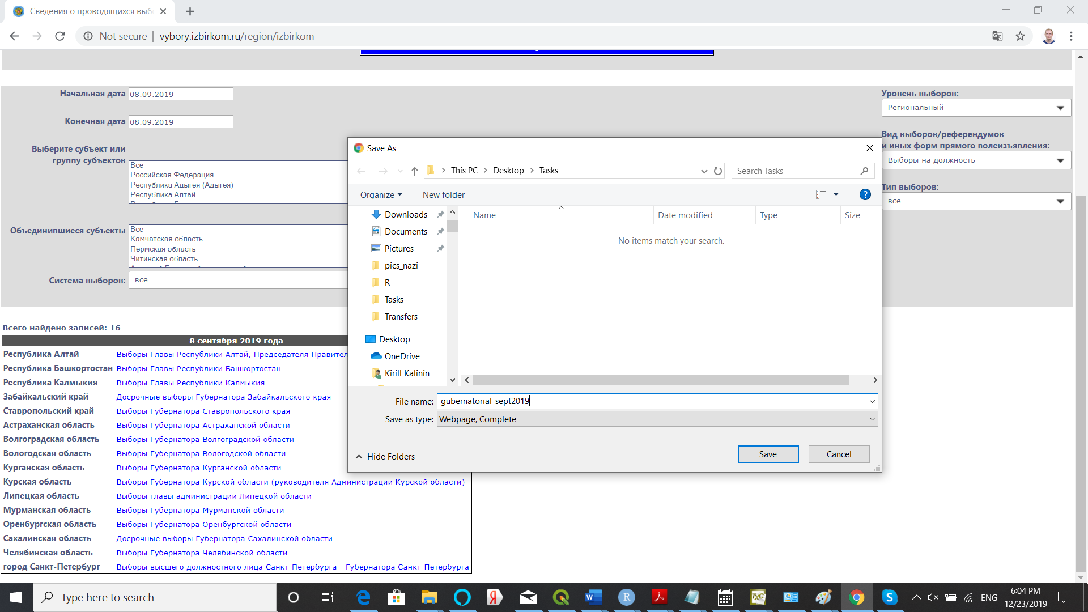Open Chrome three-dot menu
Screen dimensions: 1088x612
point(1071,36)
